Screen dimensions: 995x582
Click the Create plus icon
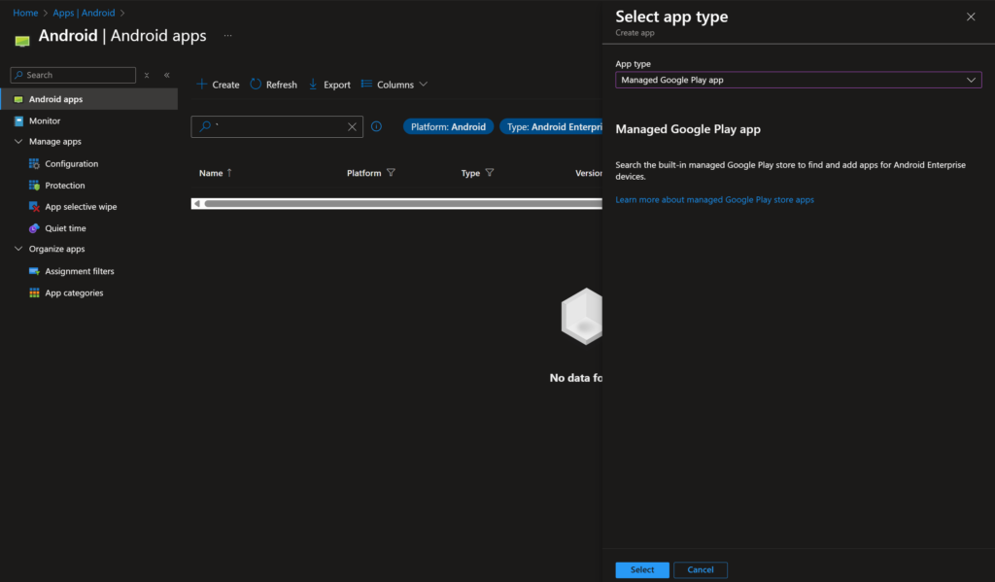[202, 84]
